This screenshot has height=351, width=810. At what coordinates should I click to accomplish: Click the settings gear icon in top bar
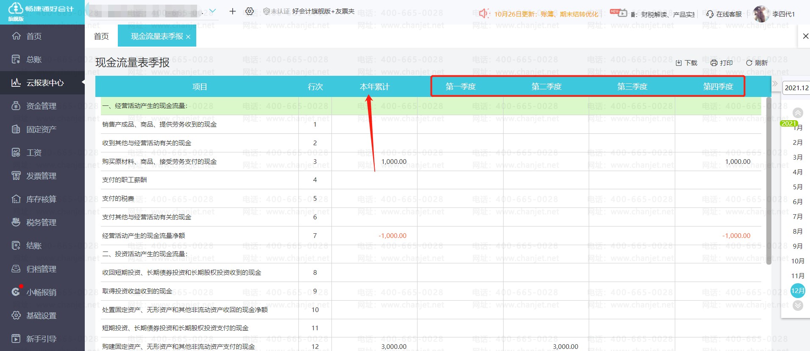pyautogui.click(x=250, y=11)
